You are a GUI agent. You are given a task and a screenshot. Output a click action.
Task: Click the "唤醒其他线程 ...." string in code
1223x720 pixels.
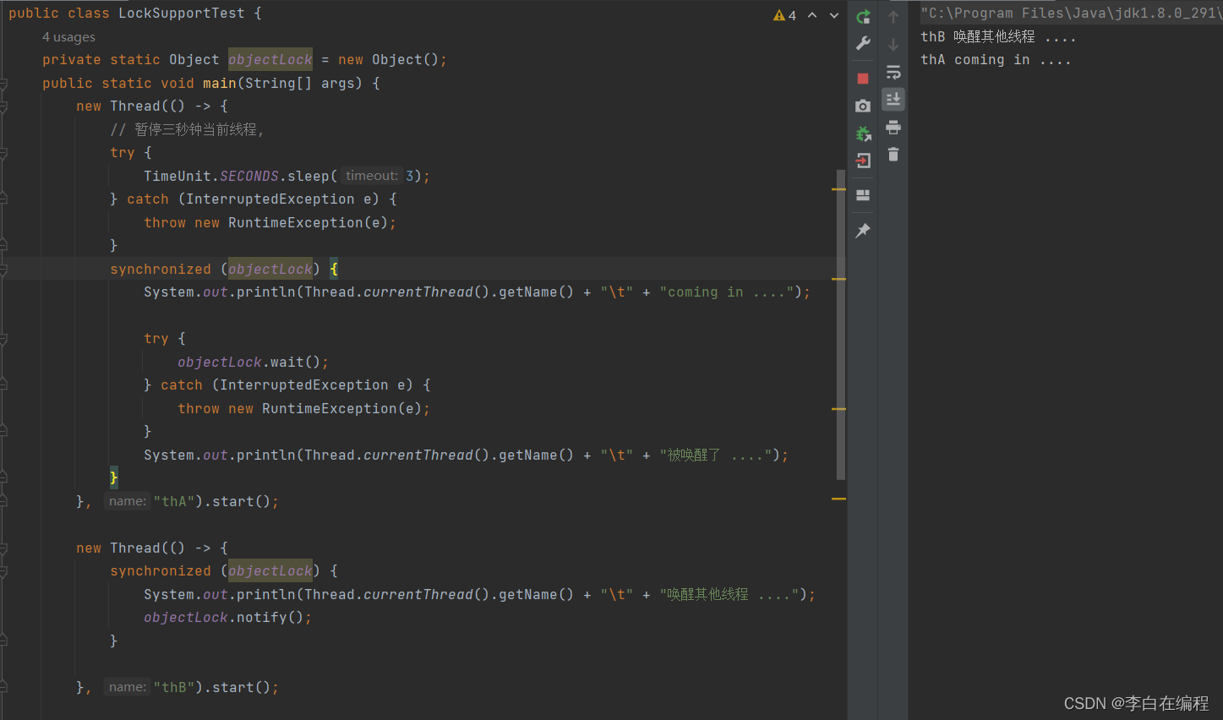[729, 594]
